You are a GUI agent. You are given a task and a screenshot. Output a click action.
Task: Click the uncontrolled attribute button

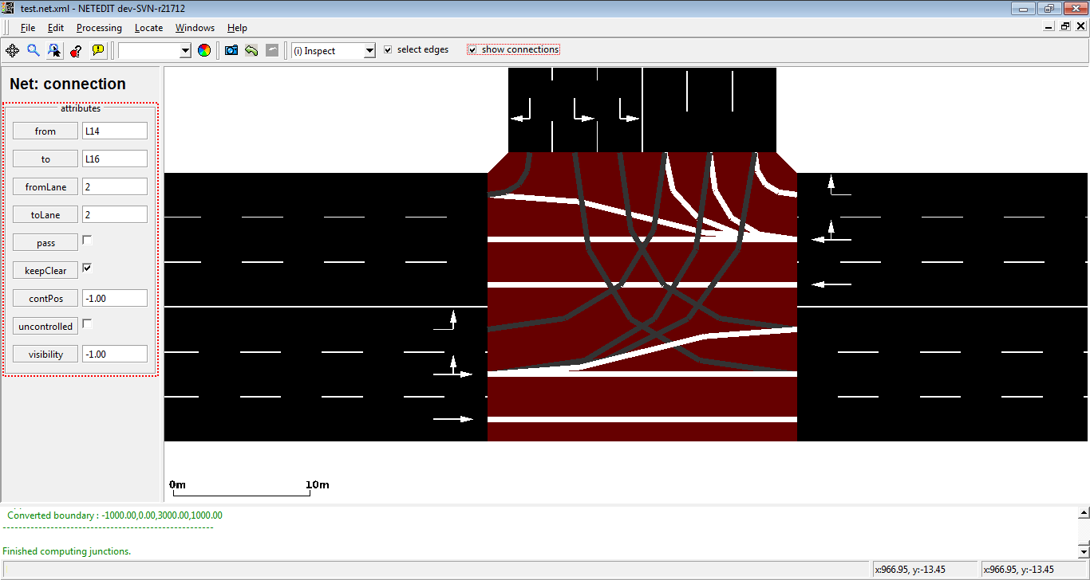click(45, 326)
